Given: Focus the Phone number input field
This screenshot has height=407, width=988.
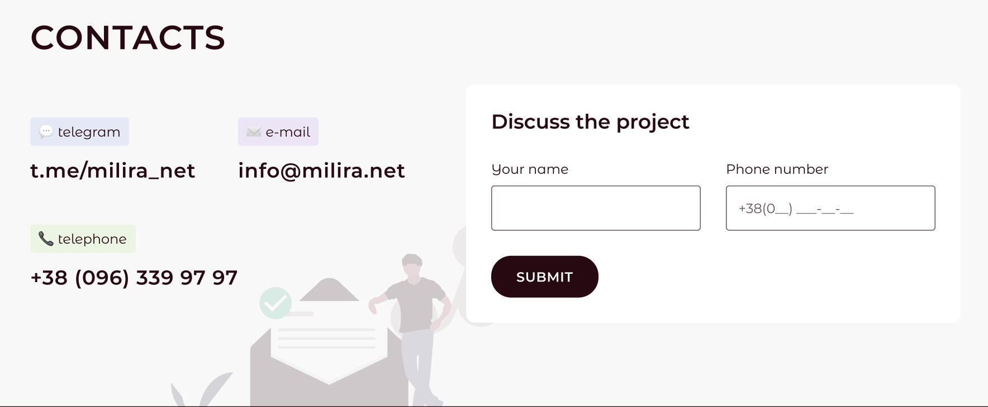Looking at the screenshot, I should (830, 208).
